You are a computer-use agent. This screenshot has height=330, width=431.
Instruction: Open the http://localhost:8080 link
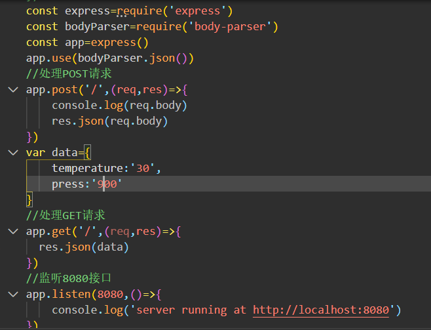point(321,310)
